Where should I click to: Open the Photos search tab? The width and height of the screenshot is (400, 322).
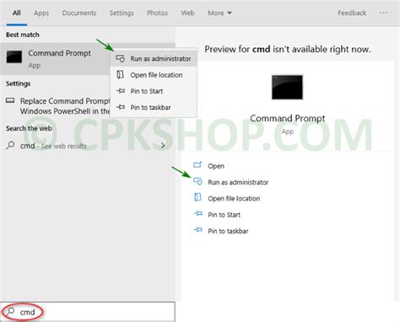(x=157, y=13)
